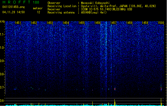167x106 pixels.
Task: Click the 0.7 kHz axis label
Action: click(x=2, y=87)
